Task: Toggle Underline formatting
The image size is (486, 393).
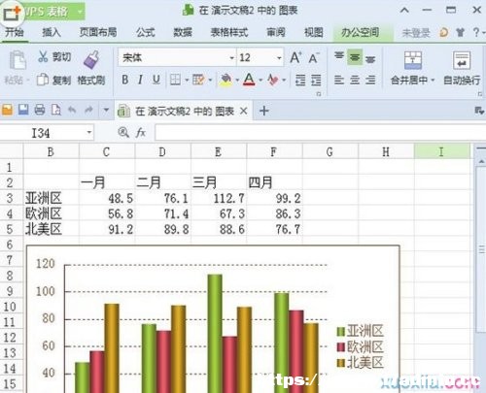Action: click(x=156, y=80)
